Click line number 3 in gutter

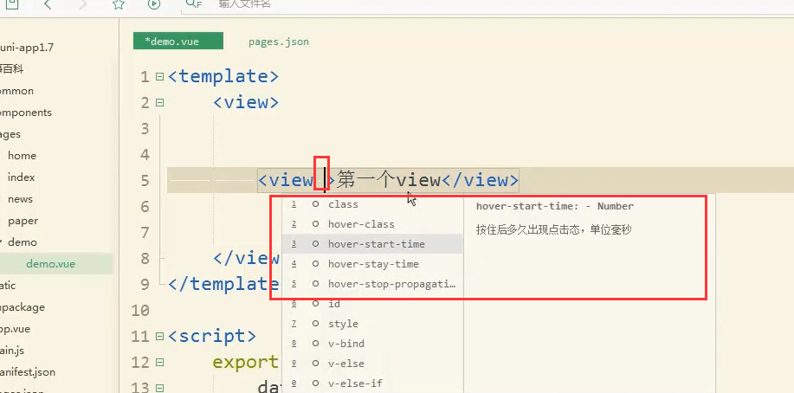[145, 129]
